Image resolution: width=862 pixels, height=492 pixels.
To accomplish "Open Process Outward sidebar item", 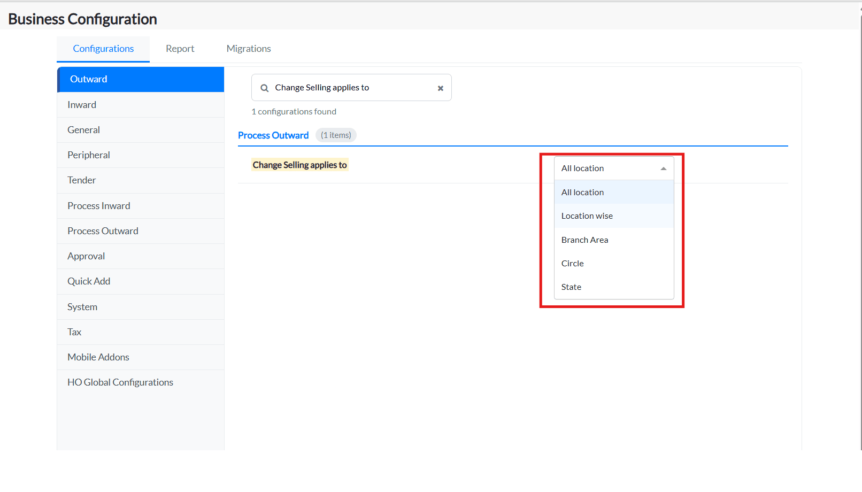I will [x=103, y=231].
